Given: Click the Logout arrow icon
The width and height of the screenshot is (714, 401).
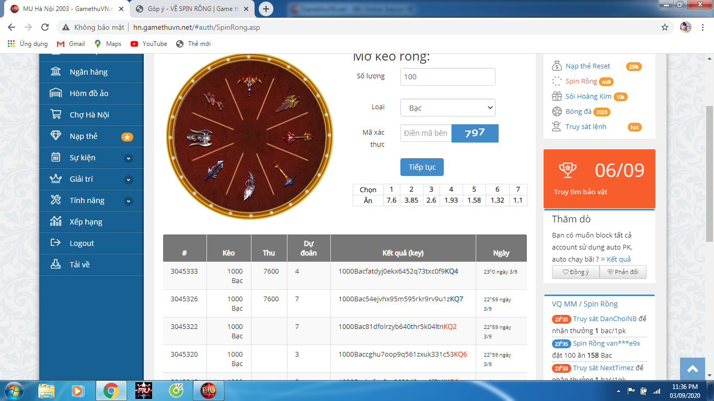Looking at the screenshot, I should [55, 243].
